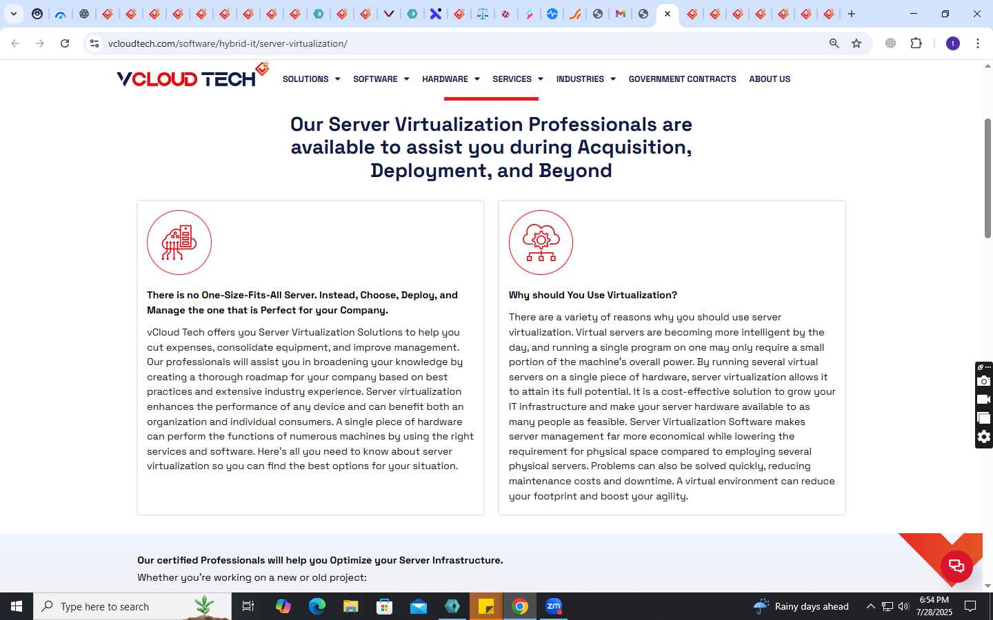Viewport: 993px width, 620px height.
Task: Open Zoom app from taskbar
Action: click(x=554, y=606)
